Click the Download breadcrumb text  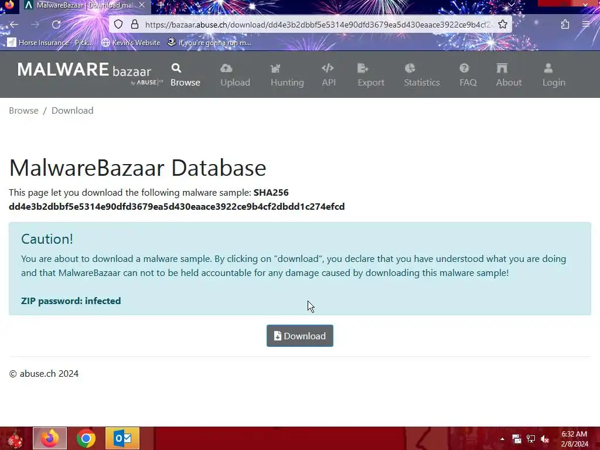pos(72,111)
